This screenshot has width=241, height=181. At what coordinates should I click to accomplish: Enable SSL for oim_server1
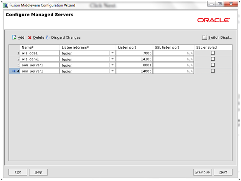pos(213,71)
